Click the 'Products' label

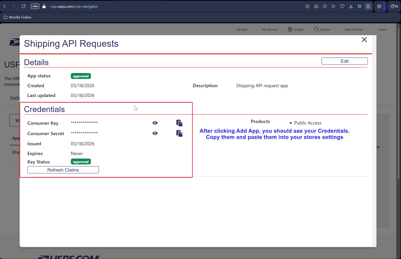tap(260, 122)
